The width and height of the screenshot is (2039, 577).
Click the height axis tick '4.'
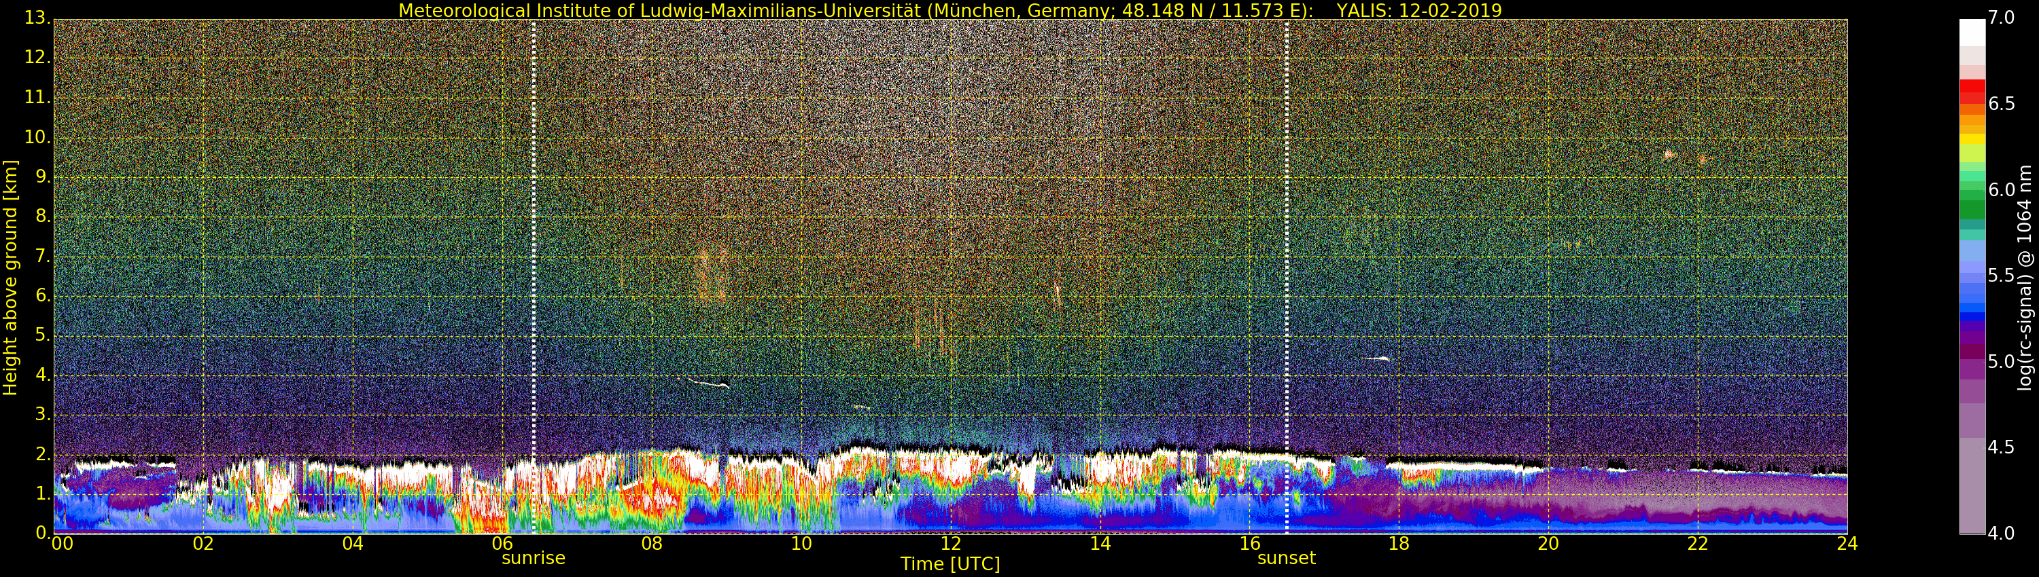pyautogui.click(x=42, y=375)
